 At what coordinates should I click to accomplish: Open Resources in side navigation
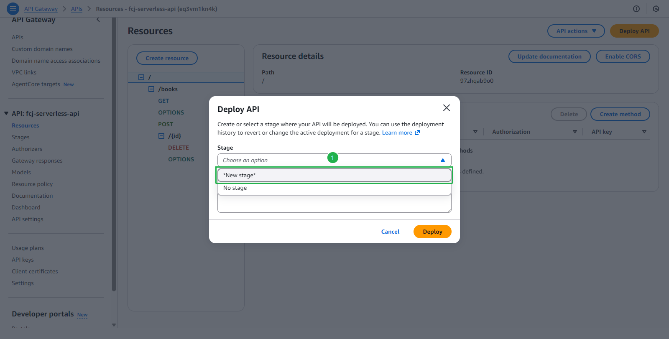tap(26, 125)
